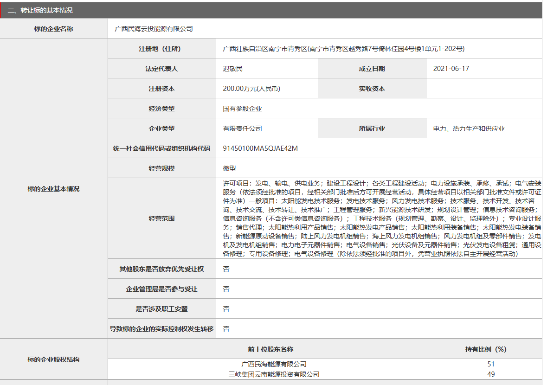The height and width of the screenshot is (385, 547).
Task: Select the economic type 国有参股企业
Action: pyautogui.click(x=237, y=108)
